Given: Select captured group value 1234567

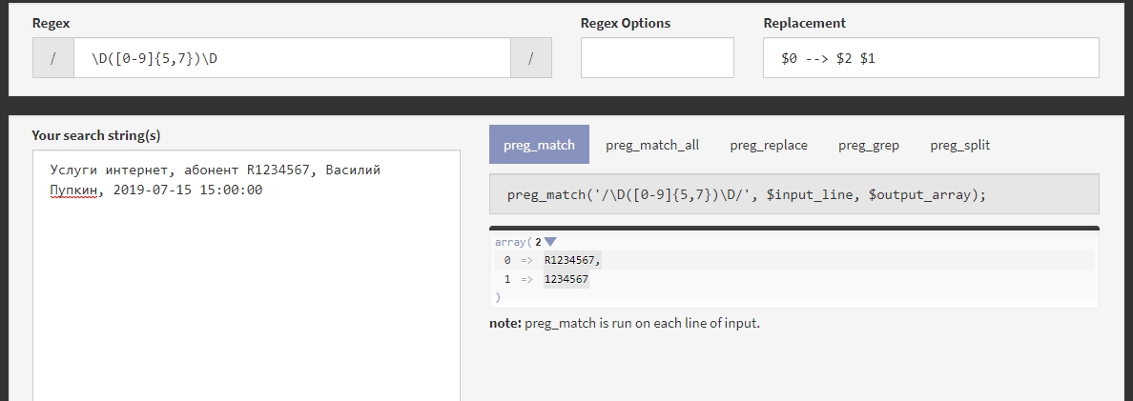Looking at the screenshot, I should click(x=566, y=279).
